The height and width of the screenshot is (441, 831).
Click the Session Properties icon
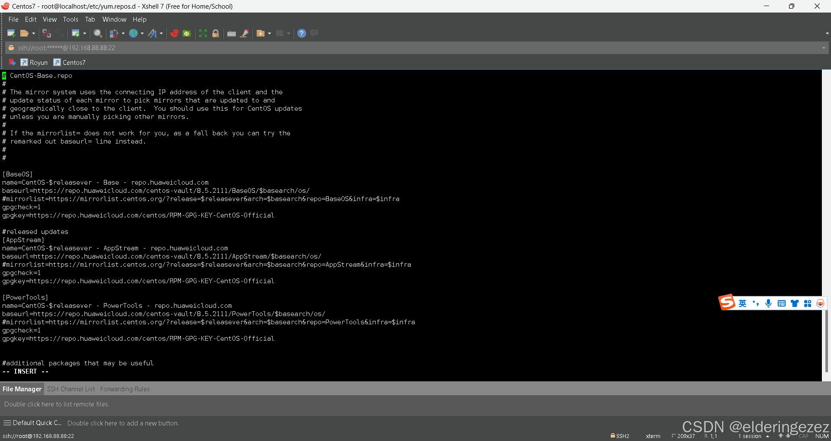coord(75,33)
